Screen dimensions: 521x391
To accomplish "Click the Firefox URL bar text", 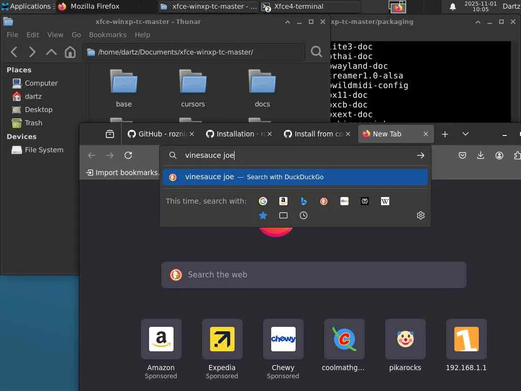I will (210, 155).
